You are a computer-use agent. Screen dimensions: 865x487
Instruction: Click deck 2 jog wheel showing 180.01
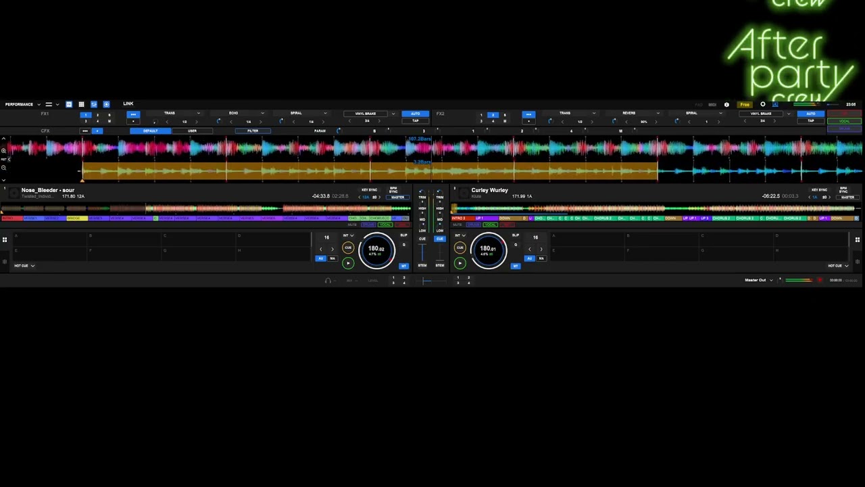tap(489, 250)
